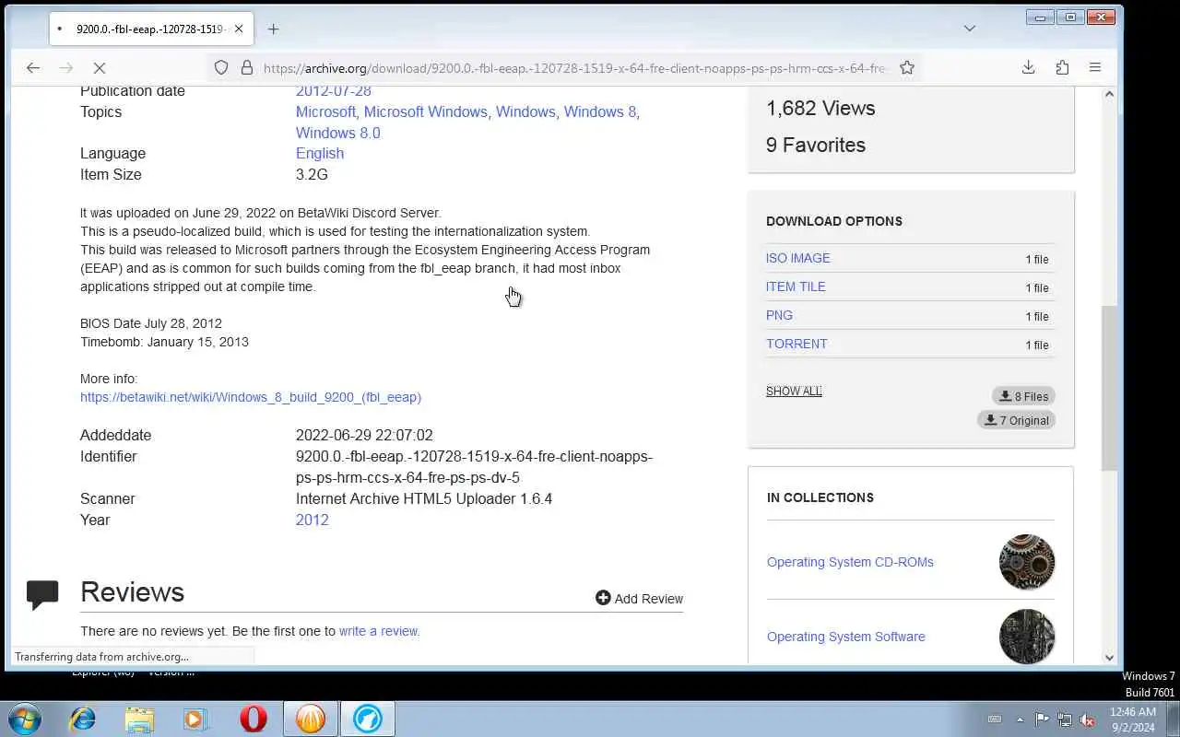Click the page scrollbar up arrow
The width and height of the screenshot is (1180, 737).
click(1110, 94)
